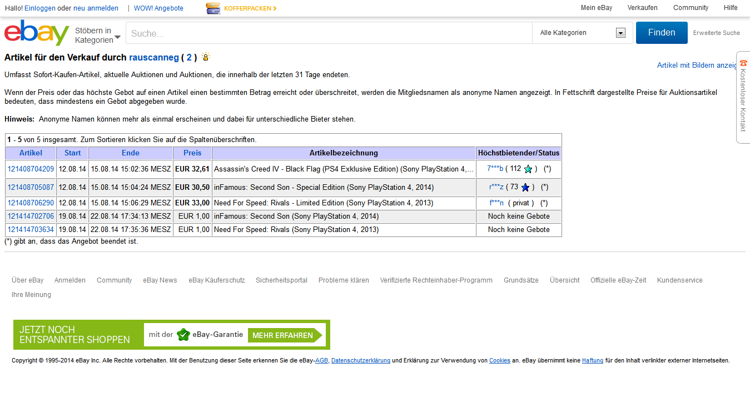This screenshot has width=750, height=393.
Task: Sort table by Ende column
Action: (x=131, y=153)
